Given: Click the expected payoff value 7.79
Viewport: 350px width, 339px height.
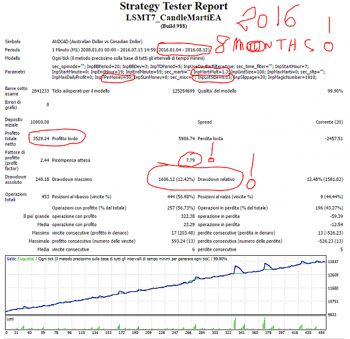Looking at the screenshot, I should (190, 160).
